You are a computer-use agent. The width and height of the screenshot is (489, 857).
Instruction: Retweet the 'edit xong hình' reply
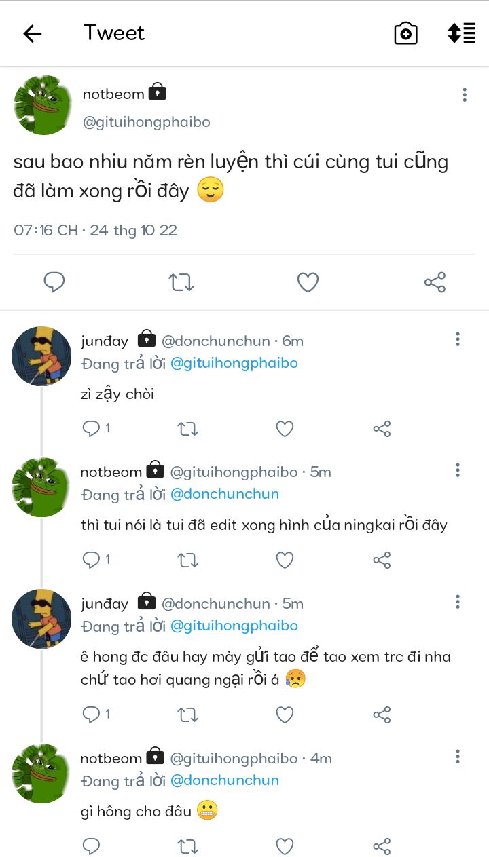[187, 560]
